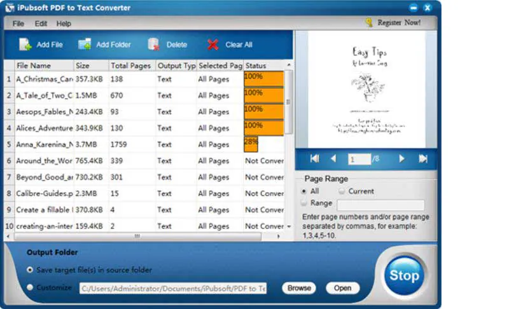Viewport: 509px width, 309px height.
Task: Click the A_Christmas_Carol 100% progress bar
Action: (264, 79)
